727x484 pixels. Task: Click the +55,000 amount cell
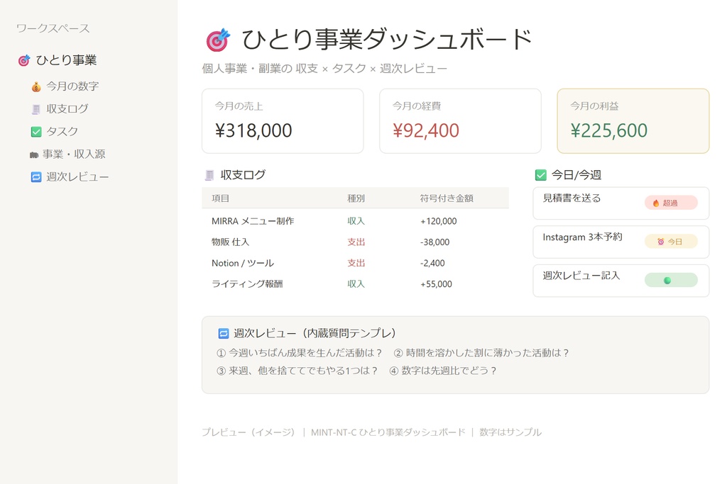(437, 284)
